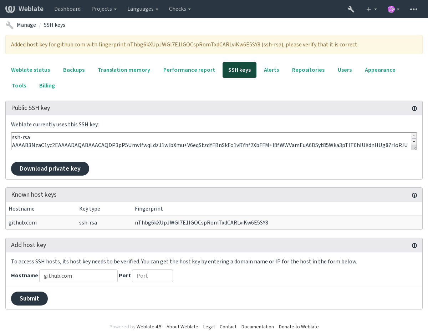This screenshot has width=428, height=333.
Task: Open Contact footer link
Action: click(x=228, y=327)
